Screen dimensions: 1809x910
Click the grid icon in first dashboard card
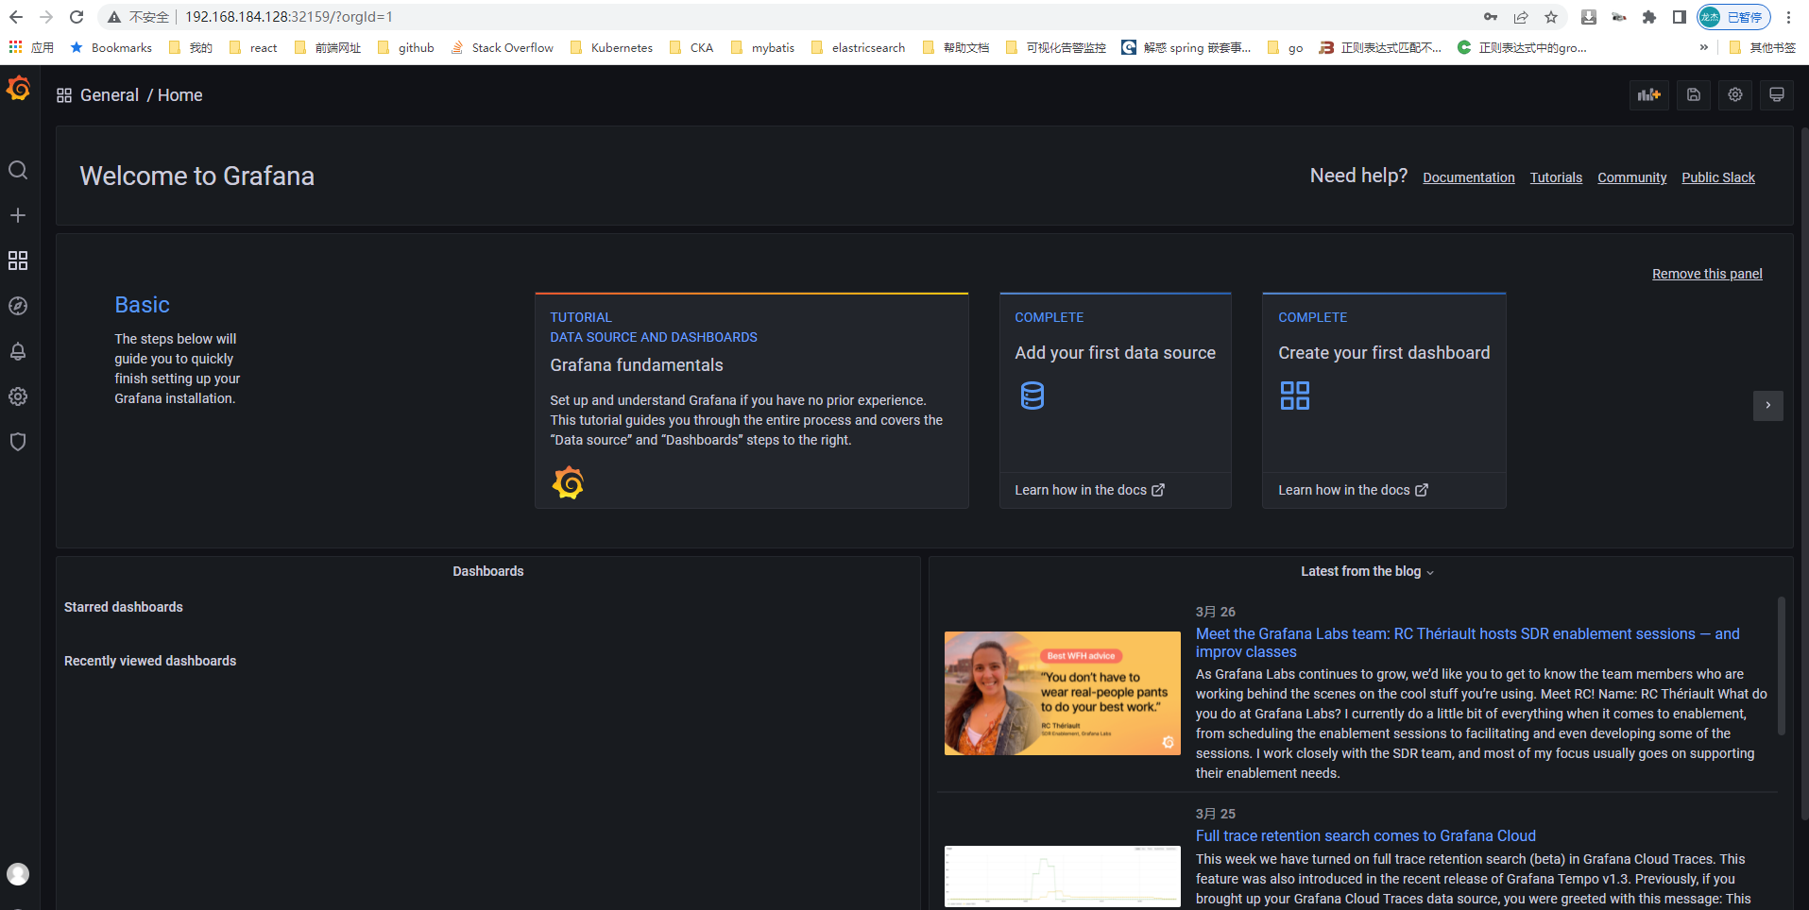pos(1295,396)
